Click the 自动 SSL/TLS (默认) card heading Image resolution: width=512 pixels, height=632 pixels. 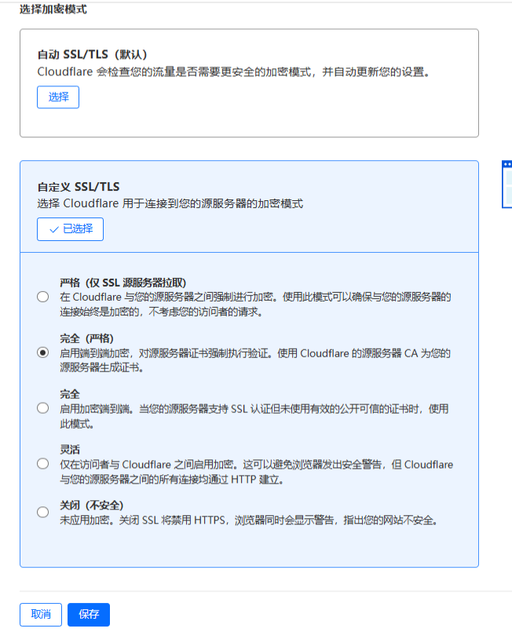[x=92, y=55]
